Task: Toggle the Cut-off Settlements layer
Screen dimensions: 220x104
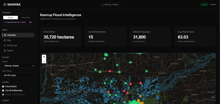Action: tap(3, 91)
